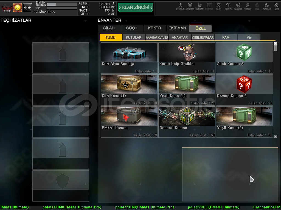
Task: Select Kurtlu Kalp Grafitisi item
Action: click(187, 58)
